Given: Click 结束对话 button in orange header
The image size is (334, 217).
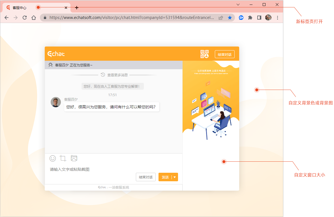Looking at the screenshot, I should [x=224, y=54].
